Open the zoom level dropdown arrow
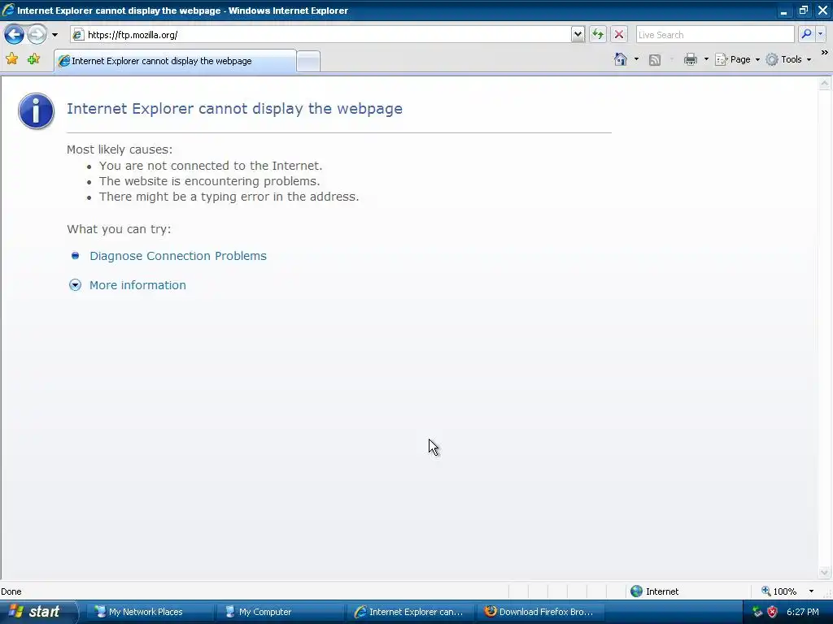Viewport: 833px width, 624px height. click(811, 591)
